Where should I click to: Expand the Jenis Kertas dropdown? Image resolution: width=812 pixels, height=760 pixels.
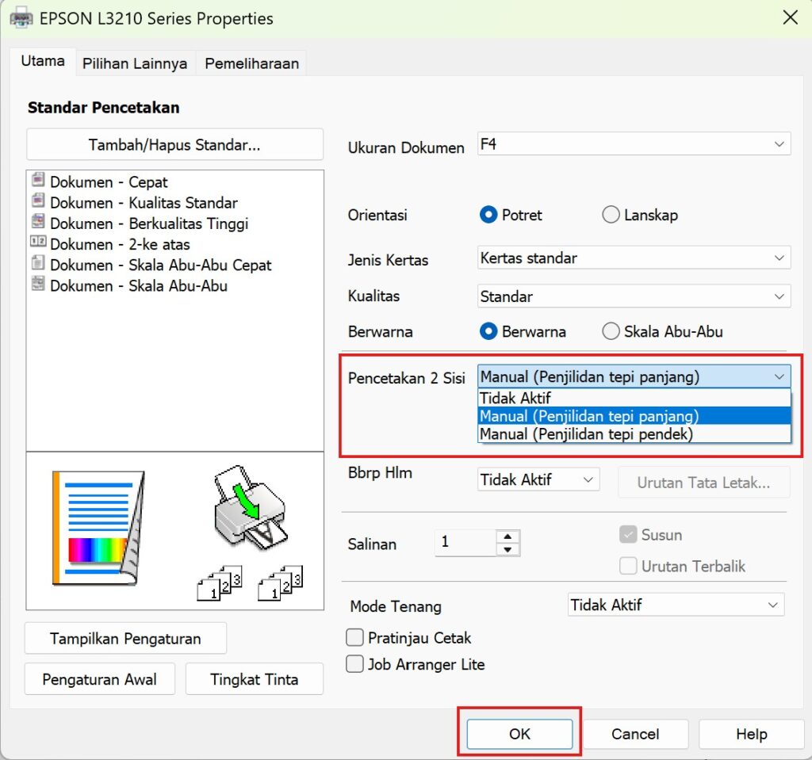coord(634,258)
